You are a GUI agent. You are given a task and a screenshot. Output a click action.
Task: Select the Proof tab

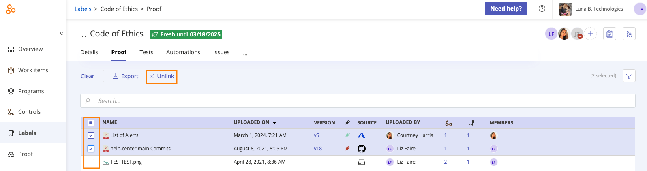click(x=119, y=52)
